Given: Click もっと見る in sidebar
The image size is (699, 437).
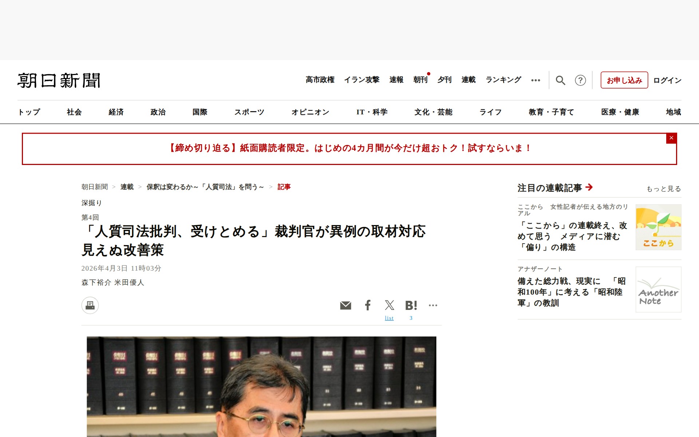Looking at the screenshot, I should [663, 189].
